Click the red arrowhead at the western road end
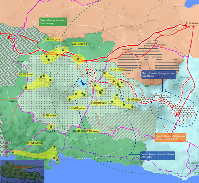The width and height of the screenshot is (199, 183). point(9,38)
